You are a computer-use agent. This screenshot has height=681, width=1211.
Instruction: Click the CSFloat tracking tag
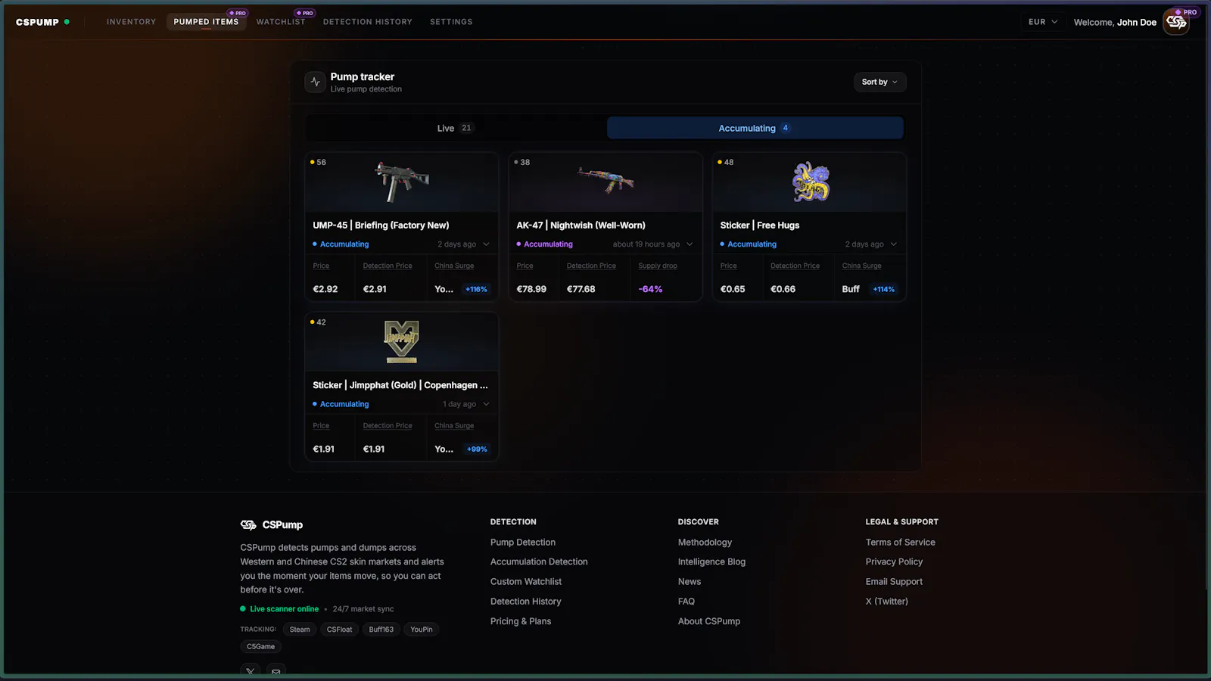click(339, 630)
